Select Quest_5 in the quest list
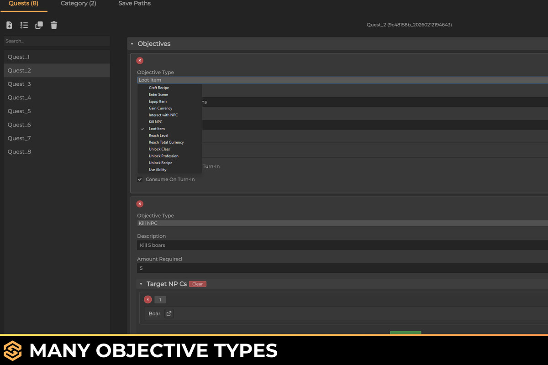 (x=19, y=111)
